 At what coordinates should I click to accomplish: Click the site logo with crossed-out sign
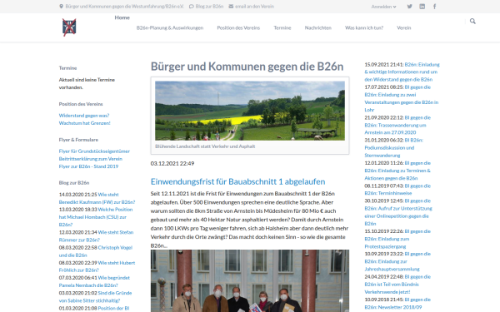coord(69,27)
